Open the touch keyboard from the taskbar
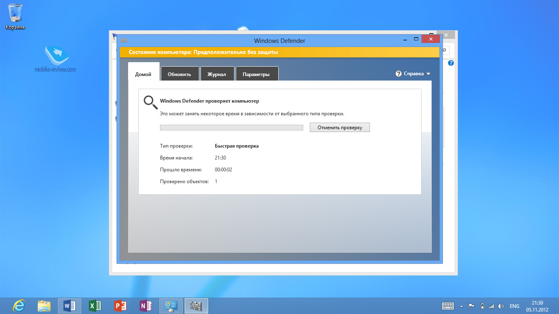 tap(448, 306)
